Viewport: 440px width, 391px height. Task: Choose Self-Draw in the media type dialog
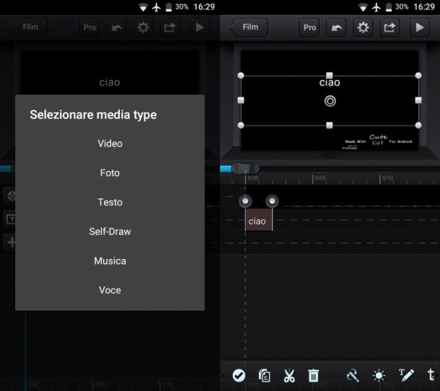pos(110,232)
